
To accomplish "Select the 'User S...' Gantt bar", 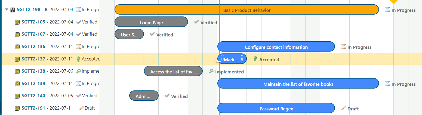I will (x=129, y=34).
